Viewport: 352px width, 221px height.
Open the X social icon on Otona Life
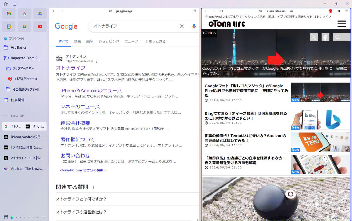314,37
